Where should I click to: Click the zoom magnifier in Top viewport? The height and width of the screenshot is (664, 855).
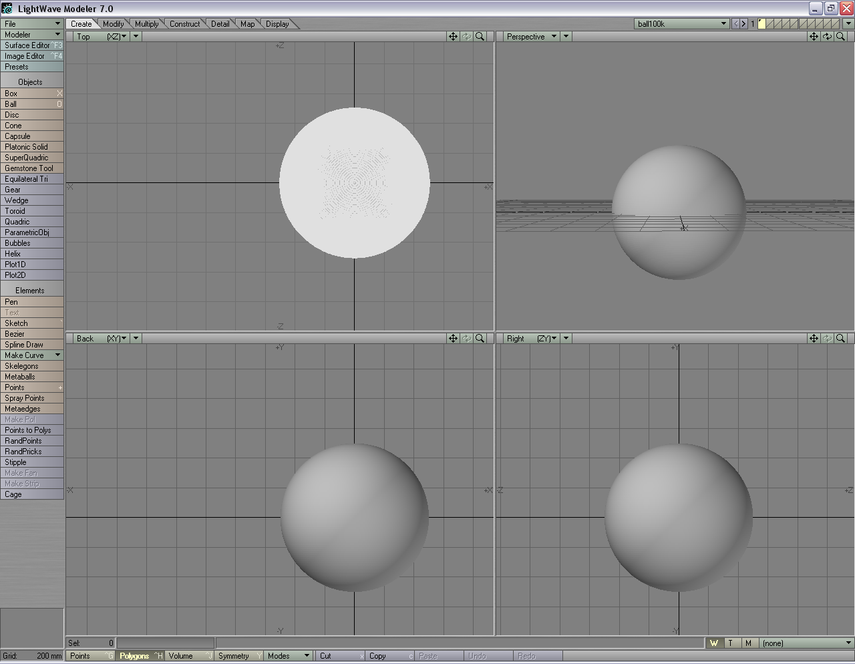(x=480, y=37)
